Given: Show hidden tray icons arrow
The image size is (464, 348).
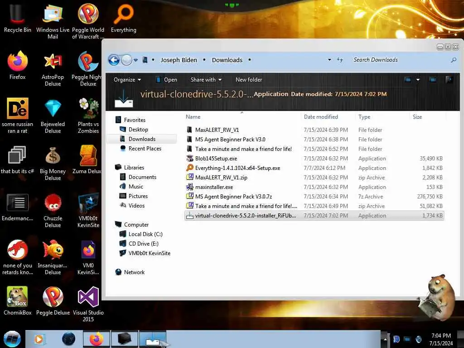Looking at the screenshot, I should [x=385, y=339].
